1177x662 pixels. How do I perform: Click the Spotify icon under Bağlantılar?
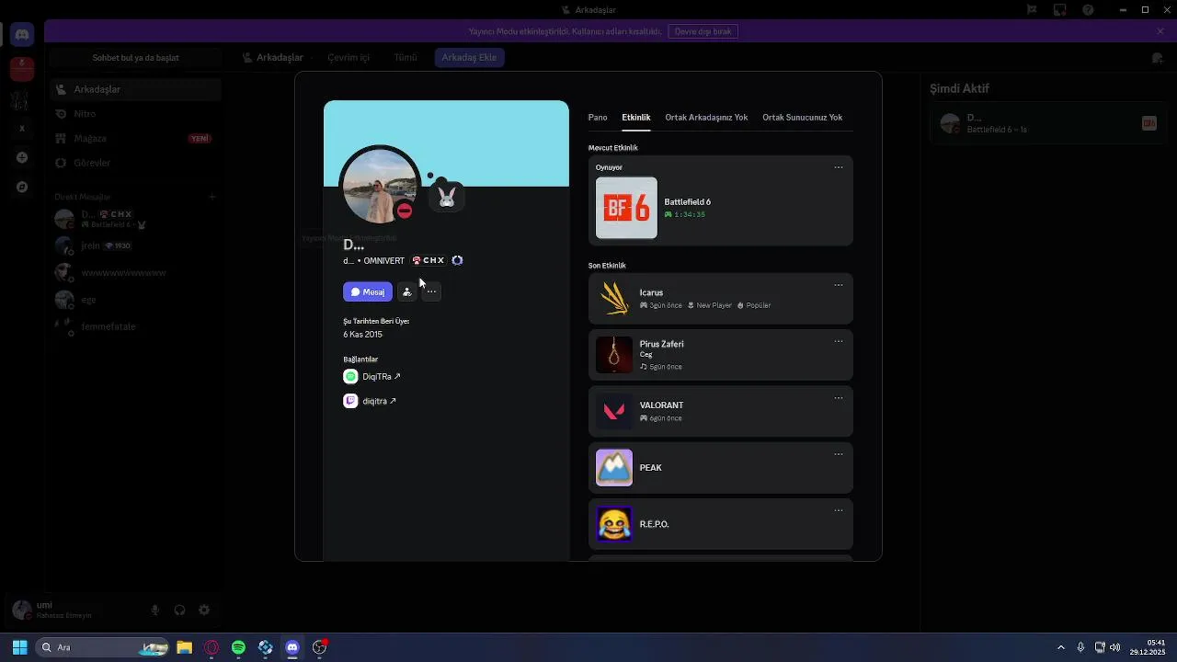[350, 377]
